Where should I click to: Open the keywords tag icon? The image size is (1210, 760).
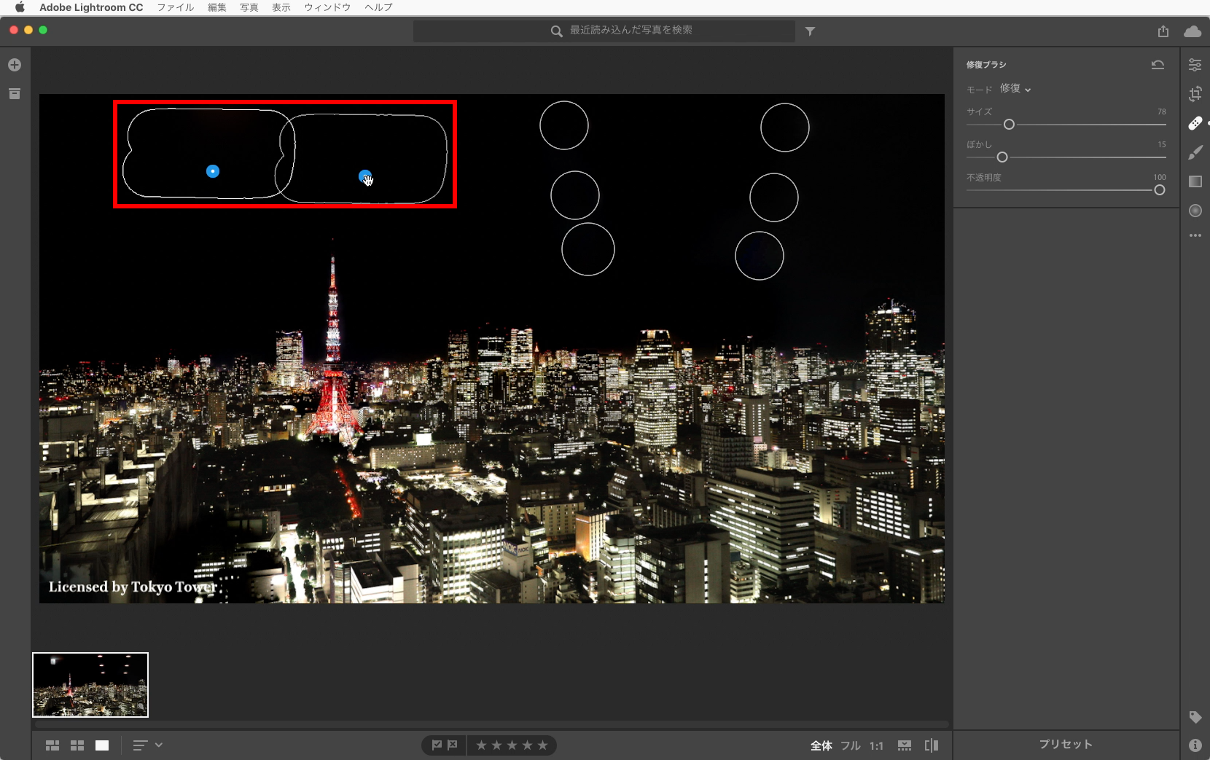tap(1195, 717)
